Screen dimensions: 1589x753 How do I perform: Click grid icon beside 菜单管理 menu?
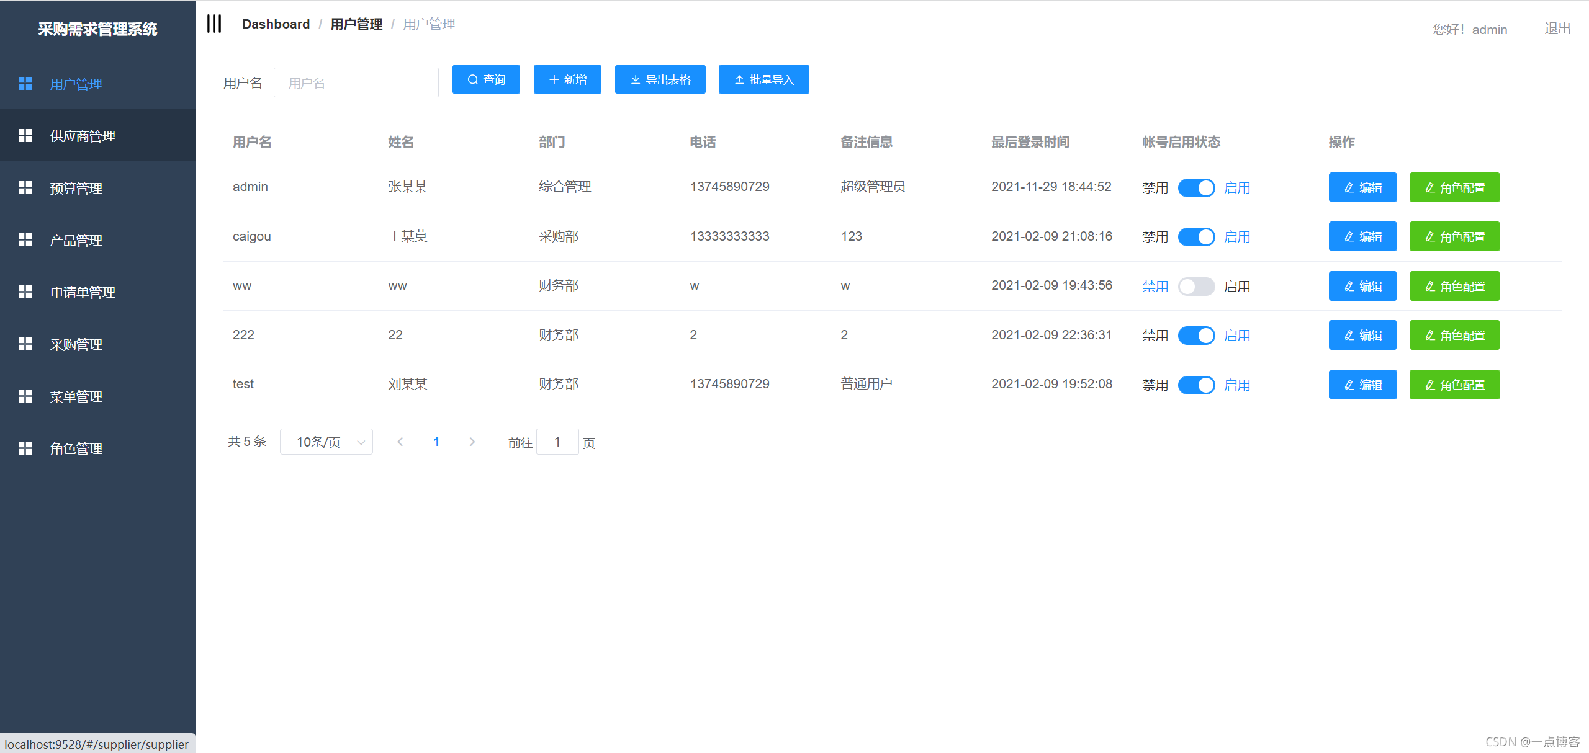tap(25, 396)
